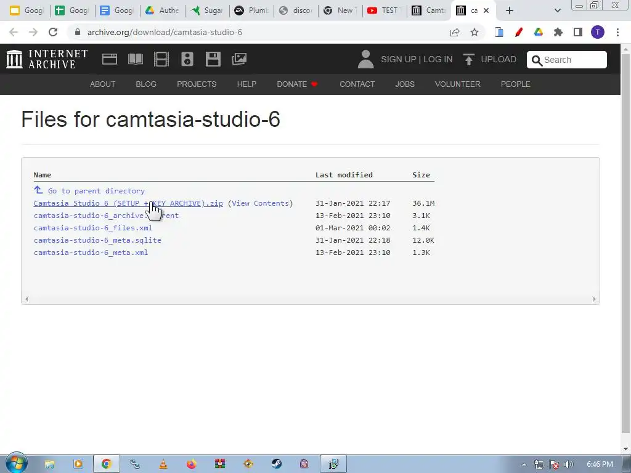This screenshot has height=473, width=631.
Task: Toggle the browser side panel icon
Action: 578,32
